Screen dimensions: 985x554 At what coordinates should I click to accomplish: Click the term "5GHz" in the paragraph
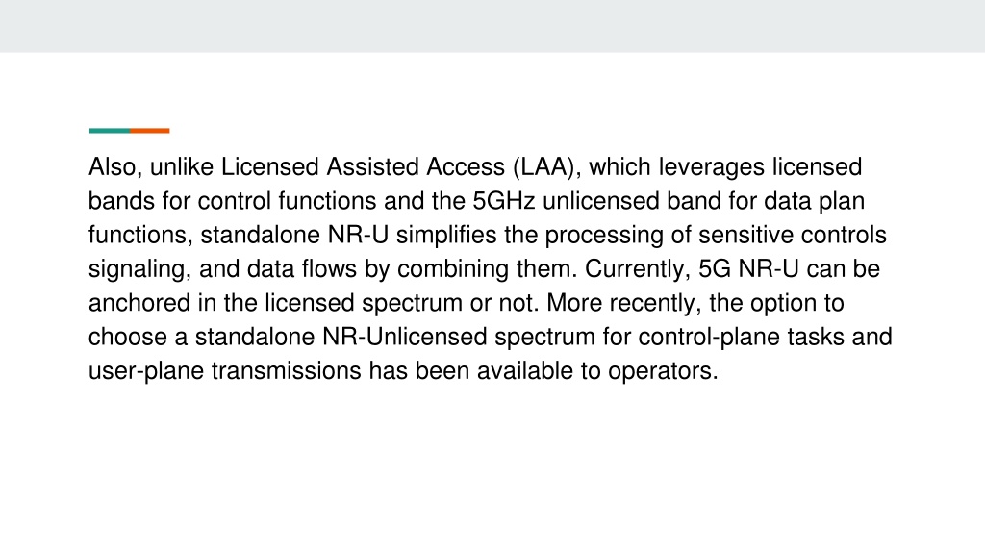pos(504,201)
